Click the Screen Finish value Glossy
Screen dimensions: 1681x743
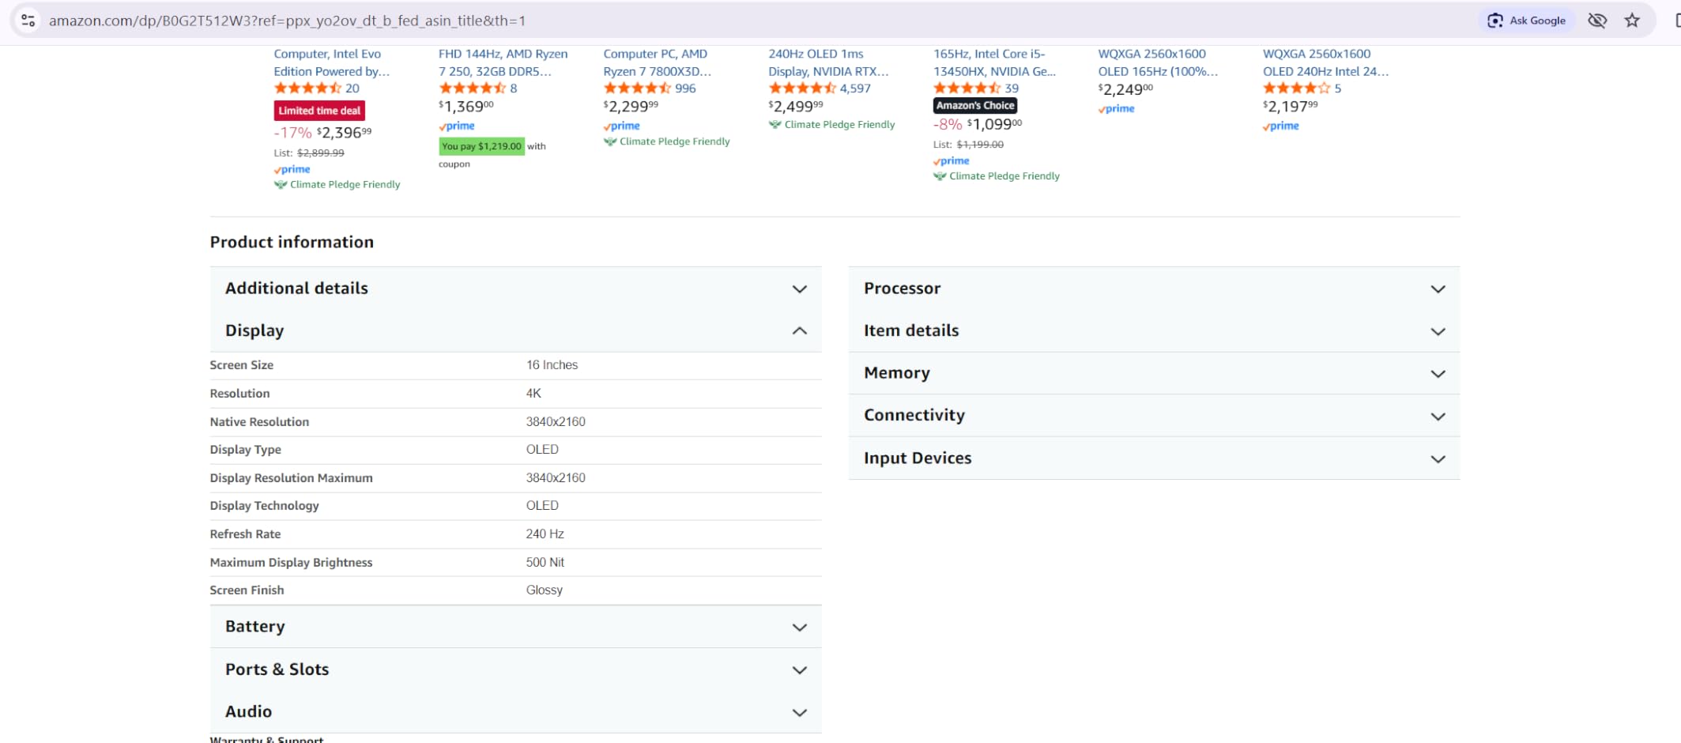tap(545, 590)
